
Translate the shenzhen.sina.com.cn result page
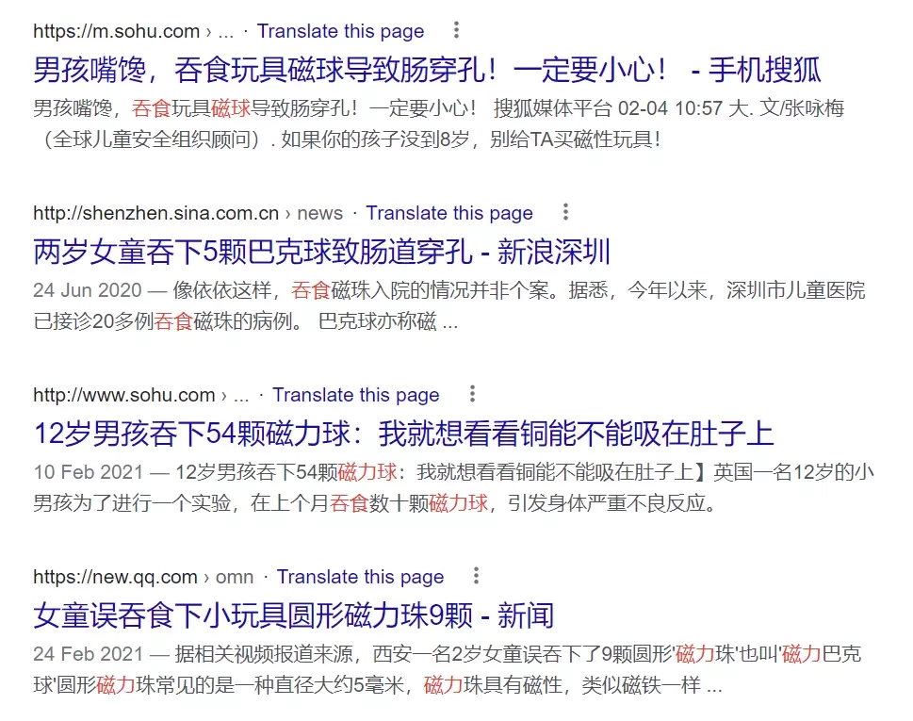pos(448,213)
